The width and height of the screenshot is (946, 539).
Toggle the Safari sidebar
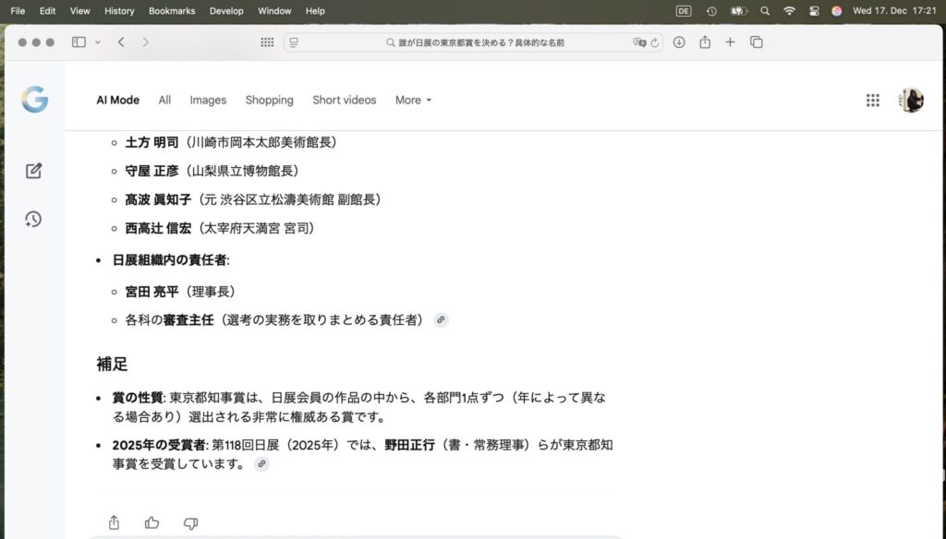79,42
